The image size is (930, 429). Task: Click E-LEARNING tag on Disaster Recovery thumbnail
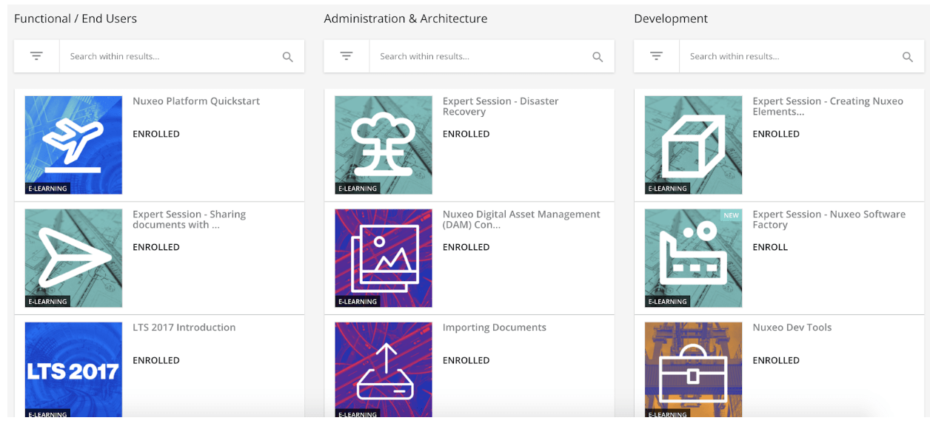(x=358, y=189)
